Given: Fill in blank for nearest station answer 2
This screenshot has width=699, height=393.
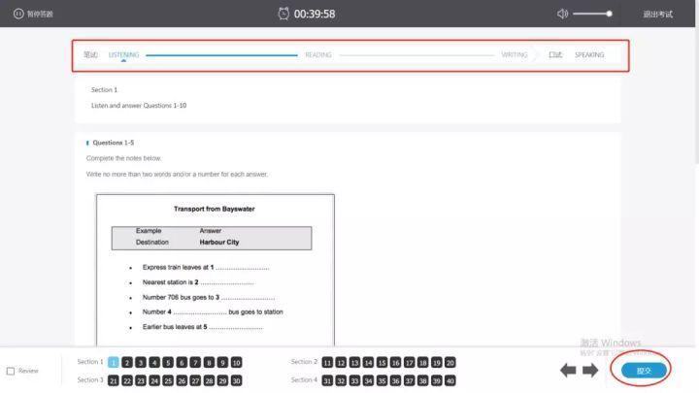Looking at the screenshot, I should tap(227, 282).
